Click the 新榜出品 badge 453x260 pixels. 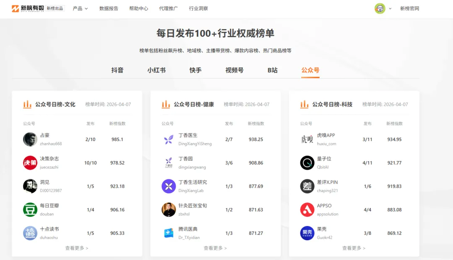55,8
